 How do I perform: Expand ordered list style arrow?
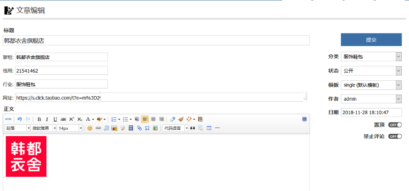tap(119, 120)
